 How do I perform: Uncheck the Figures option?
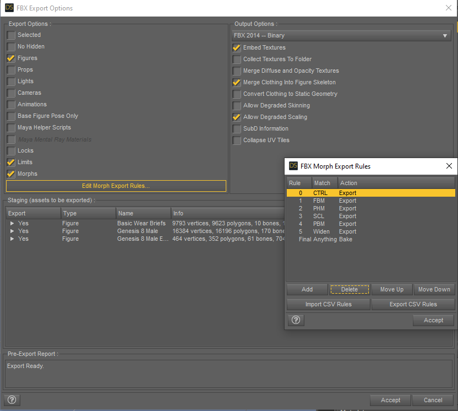click(x=11, y=58)
